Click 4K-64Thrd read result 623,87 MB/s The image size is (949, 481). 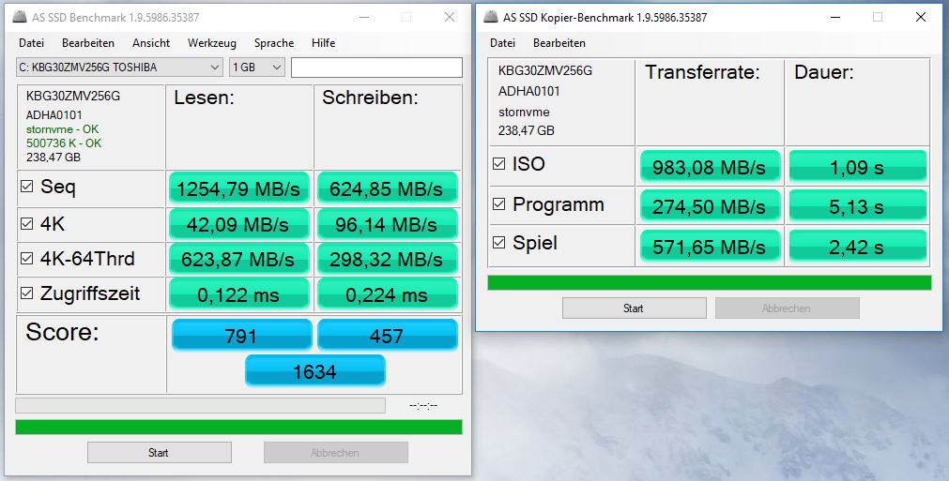pyautogui.click(x=239, y=259)
